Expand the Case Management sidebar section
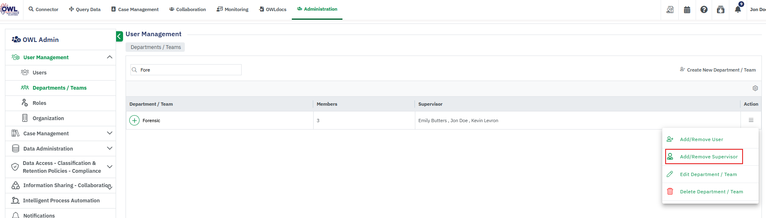Image resolution: width=766 pixels, height=218 pixels. (109, 133)
